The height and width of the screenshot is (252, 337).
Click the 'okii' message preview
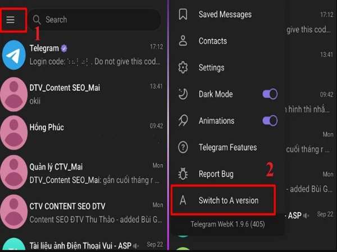click(35, 101)
